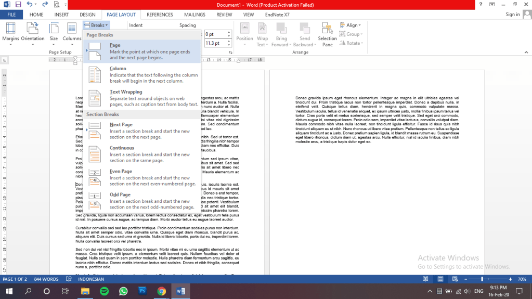Switch to the REFERENCES tab

pos(160,15)
